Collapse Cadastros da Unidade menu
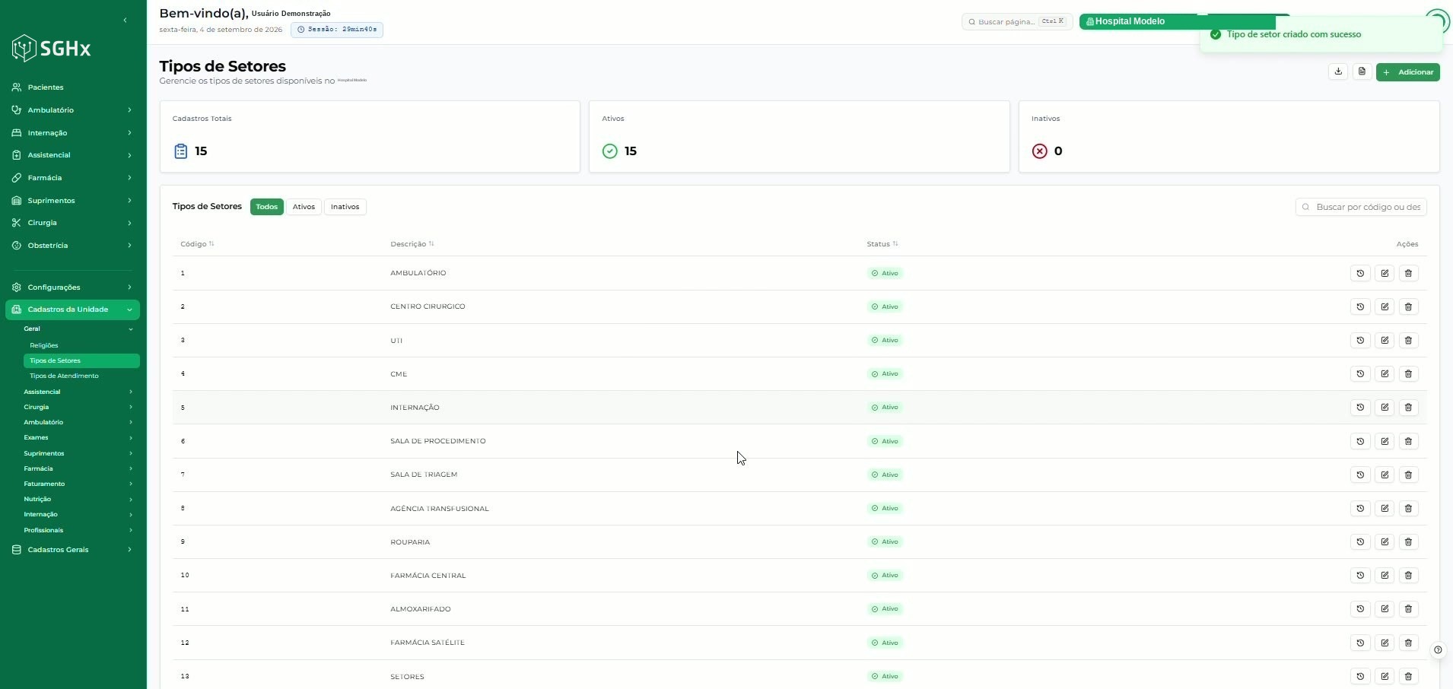Viewport: 1453px width, 689px height. click(72, 310)
